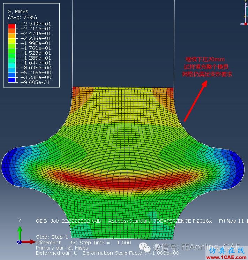248x260 pixels.
Task: Click the "S, Mises" legend title
Action: (18, 12)
